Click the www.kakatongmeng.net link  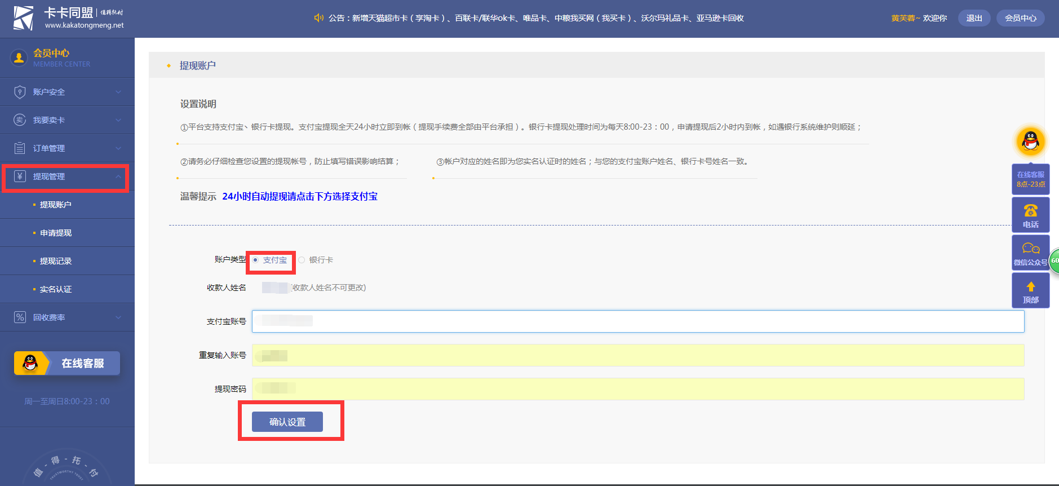[85, 25]
